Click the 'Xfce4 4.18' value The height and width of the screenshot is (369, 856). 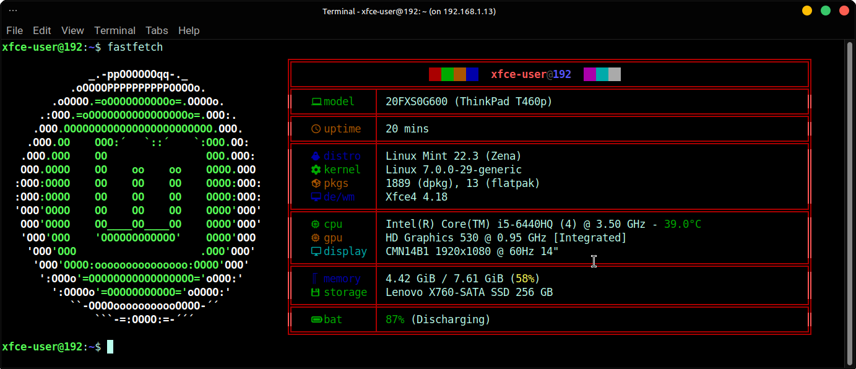click(417, 197)
